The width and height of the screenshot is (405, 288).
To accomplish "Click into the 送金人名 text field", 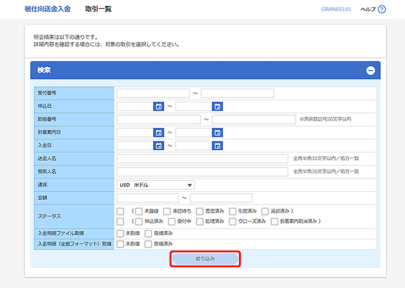I will (202, 159).
